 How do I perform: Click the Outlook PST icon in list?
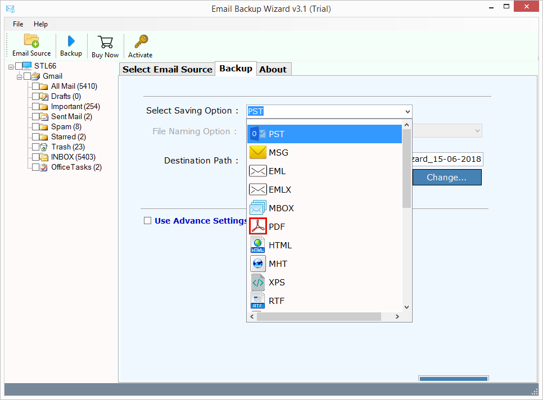(x=258, y=134)
